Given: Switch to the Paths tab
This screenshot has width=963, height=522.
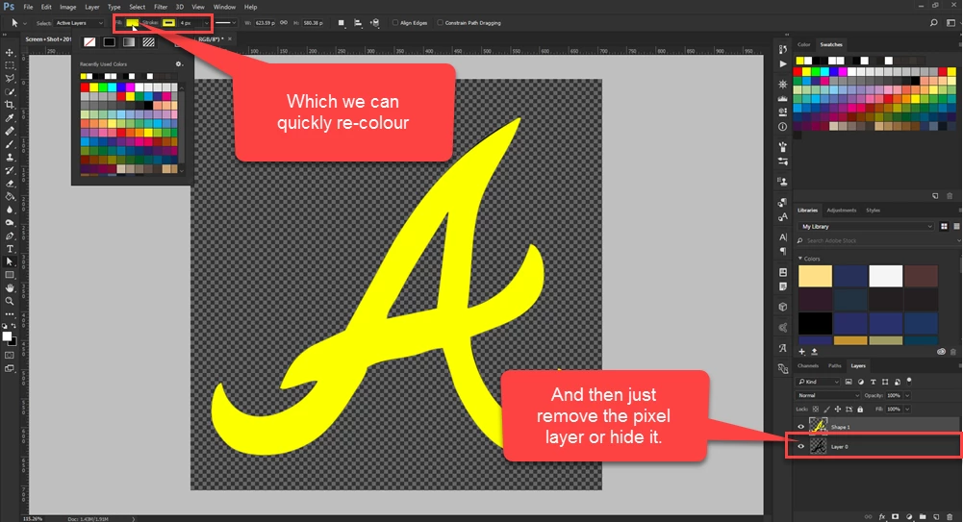Looking at the screenshot, I should point(835,365).
